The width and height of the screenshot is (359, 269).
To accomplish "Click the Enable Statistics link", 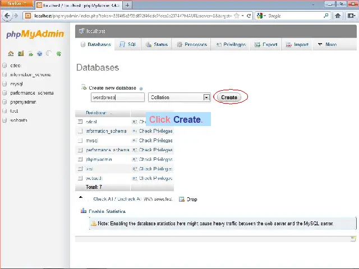I will (107, 211).
